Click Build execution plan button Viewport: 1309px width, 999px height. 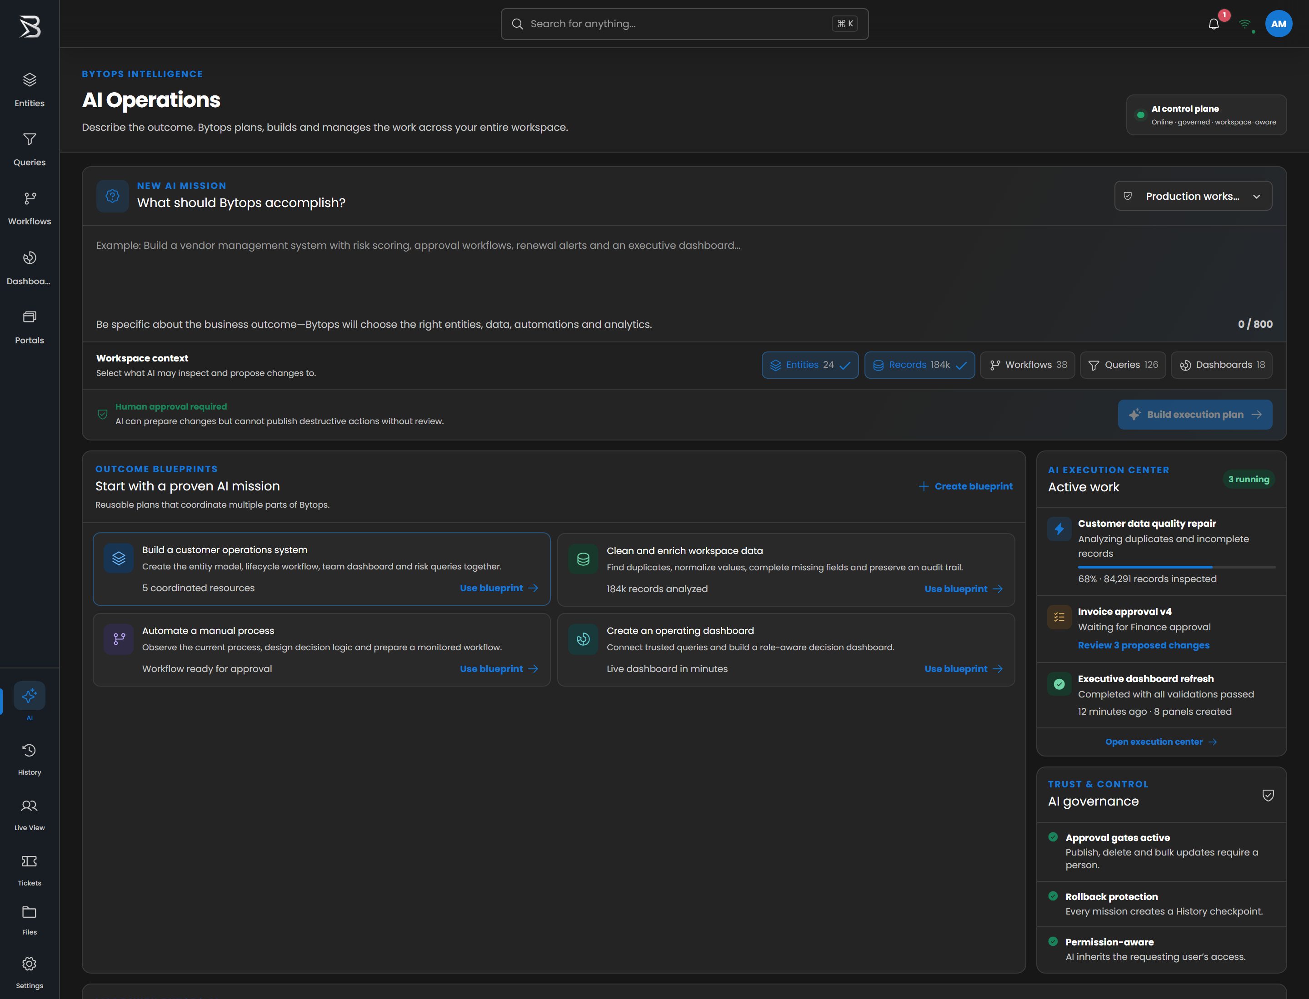[1195, 415]
